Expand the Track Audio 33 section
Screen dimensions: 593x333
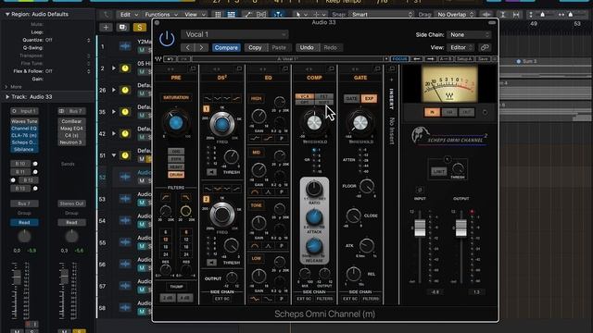pos(7,97)
